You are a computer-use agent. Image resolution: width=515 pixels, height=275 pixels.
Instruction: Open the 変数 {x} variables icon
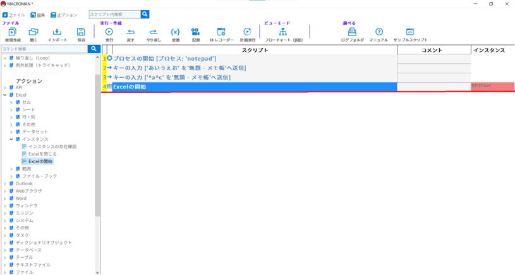176,32
